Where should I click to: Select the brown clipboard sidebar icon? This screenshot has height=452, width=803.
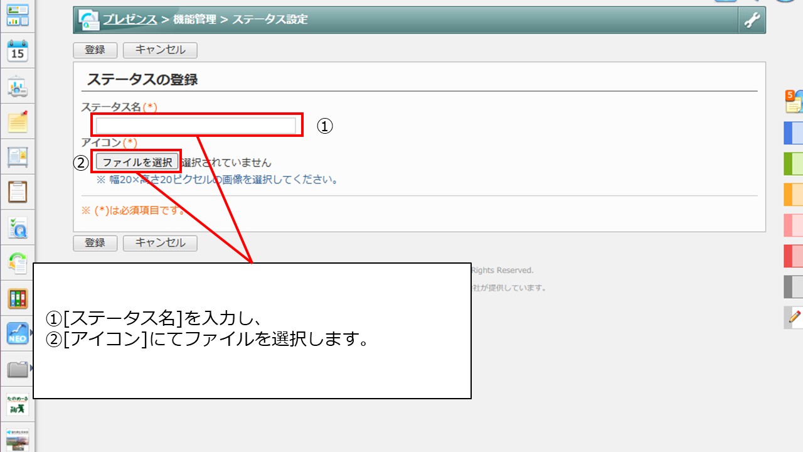click(x=18, y=192)
